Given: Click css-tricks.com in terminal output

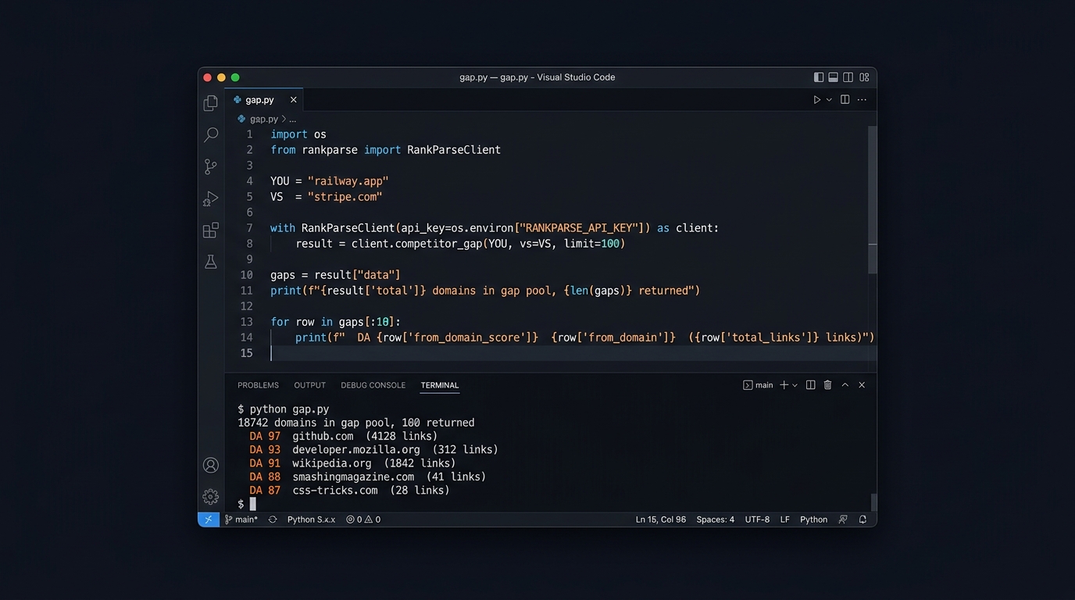Looking at the screenshot, I should (334, 491).
